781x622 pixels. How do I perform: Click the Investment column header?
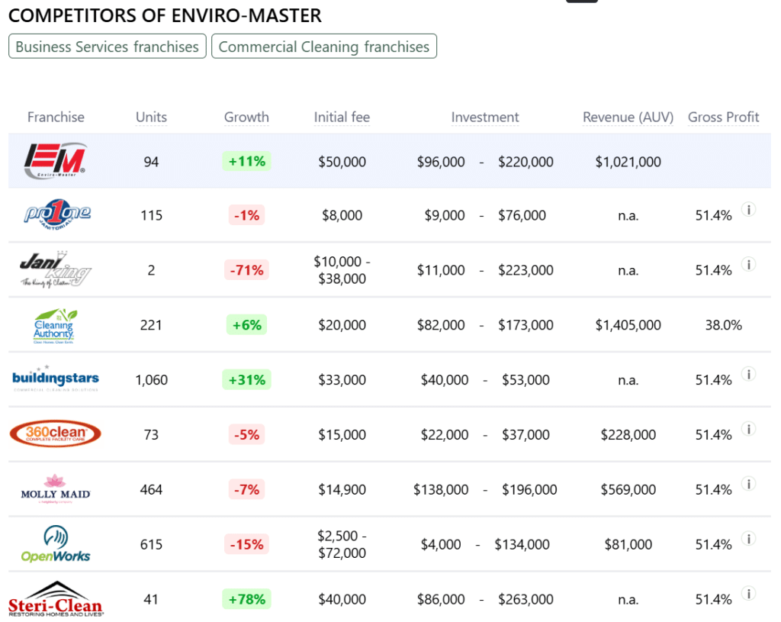485,117
